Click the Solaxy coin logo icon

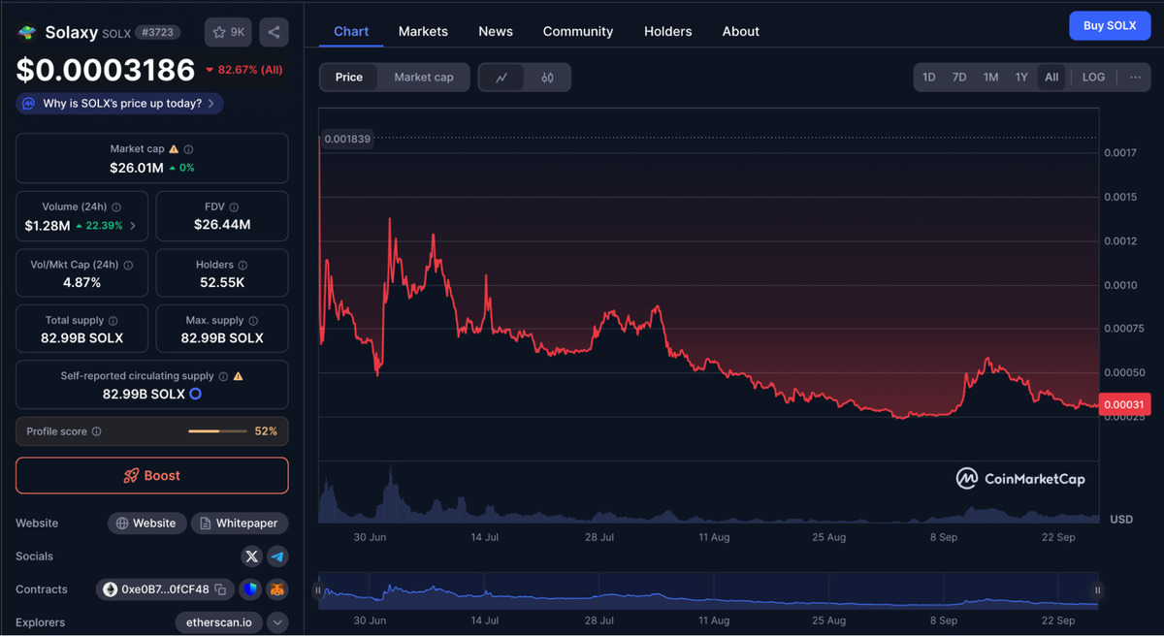27,32
